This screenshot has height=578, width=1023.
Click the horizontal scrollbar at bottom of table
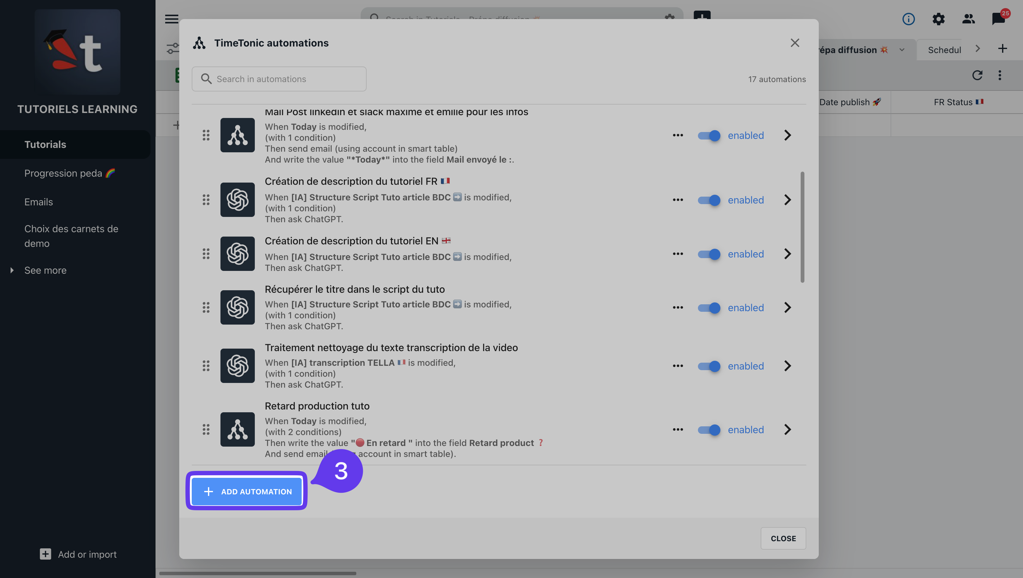[257, 573]
